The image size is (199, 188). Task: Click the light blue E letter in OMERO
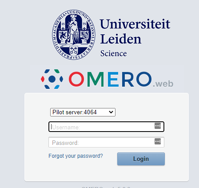[113, 79]
